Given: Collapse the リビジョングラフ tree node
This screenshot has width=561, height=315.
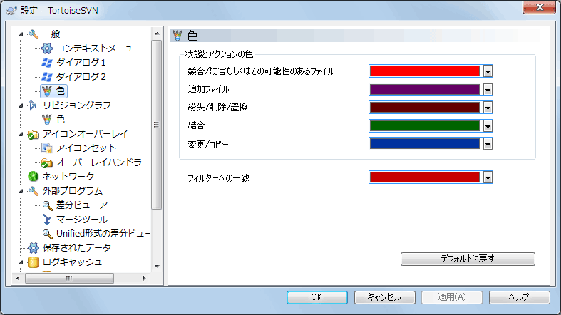Looking at the screenshot, I should click(21, 105).
